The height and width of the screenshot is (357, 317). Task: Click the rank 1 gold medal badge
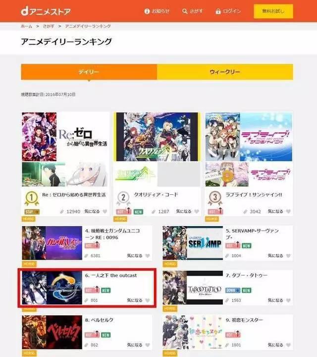pyautogui.click(x=32, y=198)
